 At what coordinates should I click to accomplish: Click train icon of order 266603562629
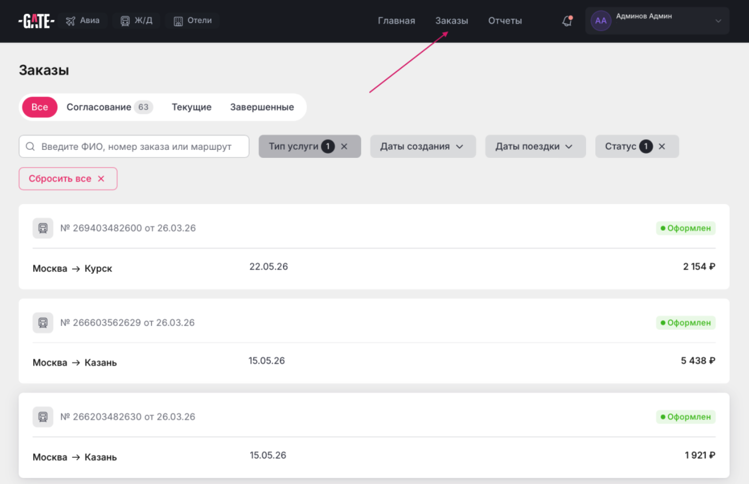pyautogui.click(x=43, y=323)
